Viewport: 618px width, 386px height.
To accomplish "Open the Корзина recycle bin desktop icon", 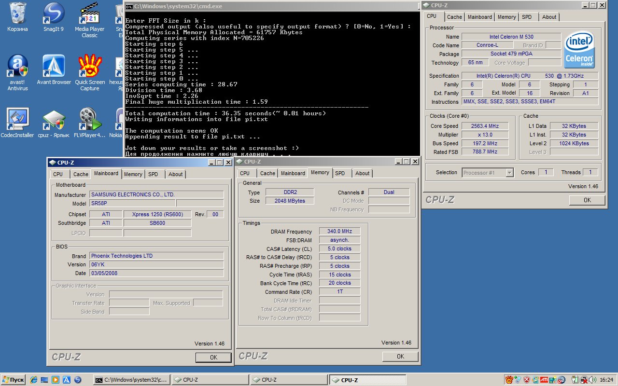I will coord(17,17).
